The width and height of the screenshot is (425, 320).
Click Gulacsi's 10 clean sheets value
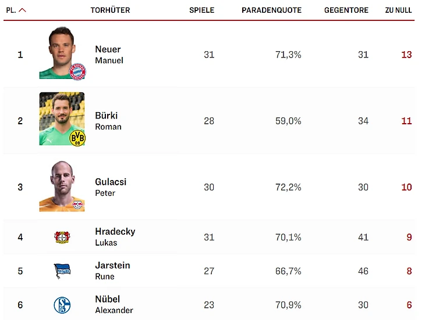click(x=406, y=187)
